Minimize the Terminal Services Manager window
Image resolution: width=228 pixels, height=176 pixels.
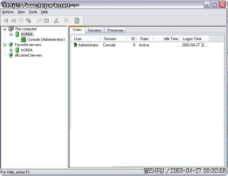tap(207, 5)
